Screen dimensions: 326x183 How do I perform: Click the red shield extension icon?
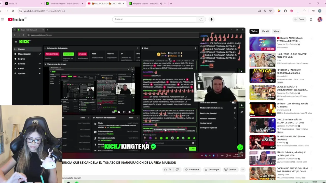click(x=292, y=11)
